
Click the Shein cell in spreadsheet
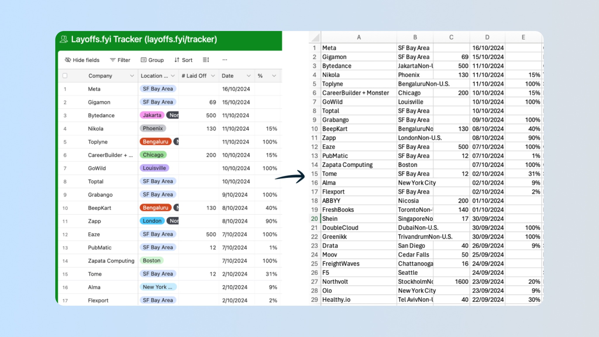click(x=359, y=219)
